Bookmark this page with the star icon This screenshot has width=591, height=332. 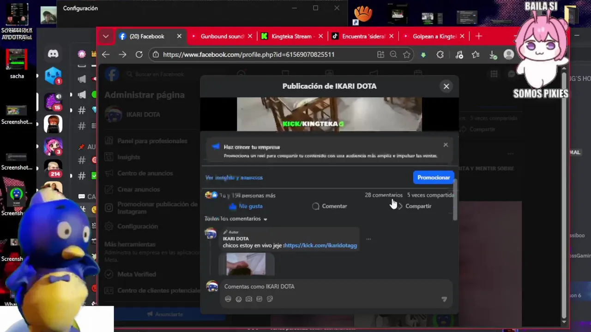(x=406, y=54)
